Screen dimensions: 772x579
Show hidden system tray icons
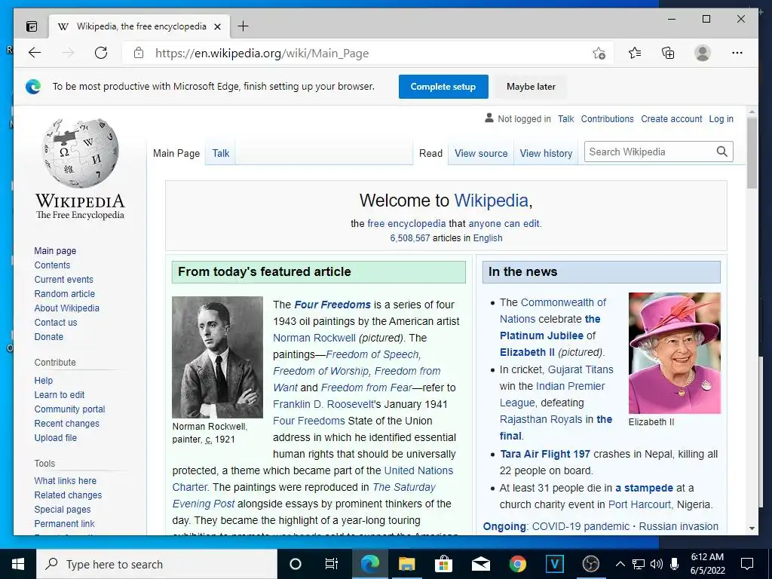620,564
